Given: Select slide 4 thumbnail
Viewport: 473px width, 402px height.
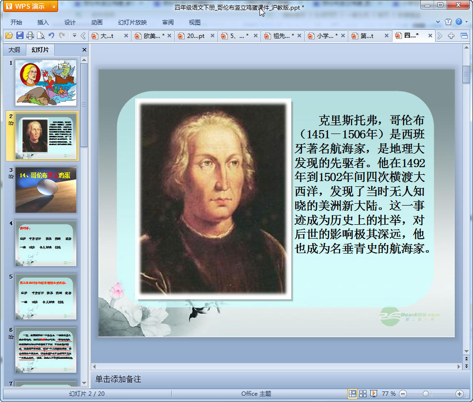Looking at the screenshot, I should pos(46,243).
